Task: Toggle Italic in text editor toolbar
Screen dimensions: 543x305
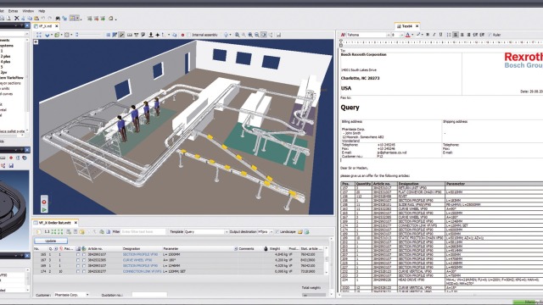Action: pos(434,35)
